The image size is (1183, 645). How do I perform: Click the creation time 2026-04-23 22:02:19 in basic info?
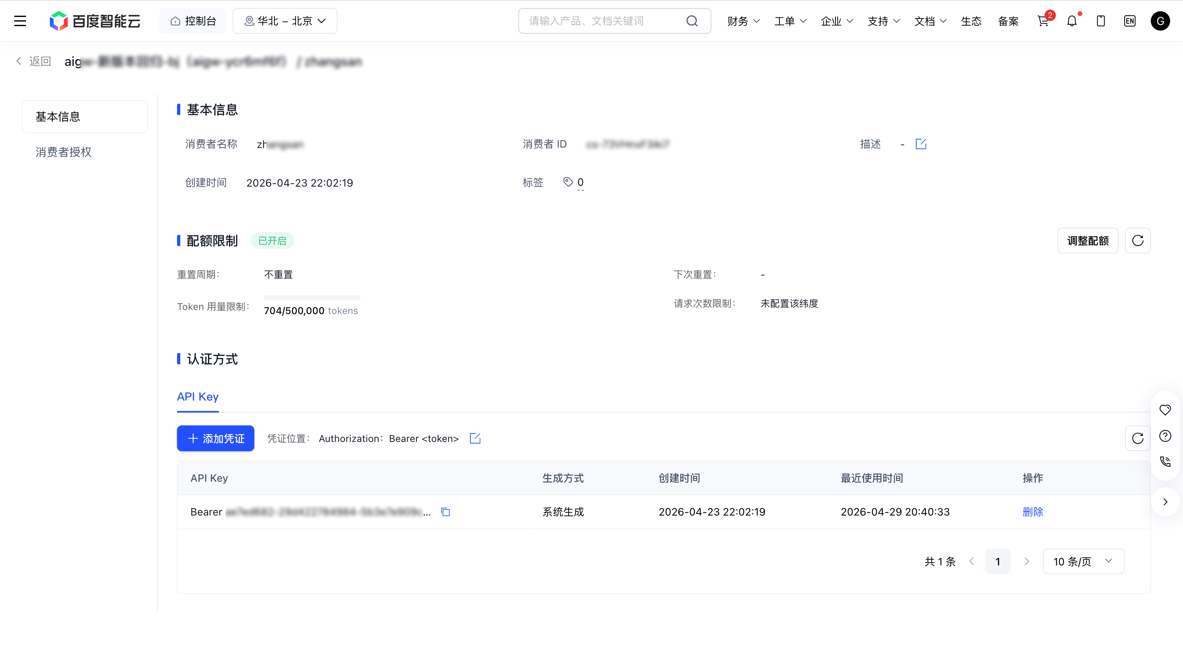point(299,183)
